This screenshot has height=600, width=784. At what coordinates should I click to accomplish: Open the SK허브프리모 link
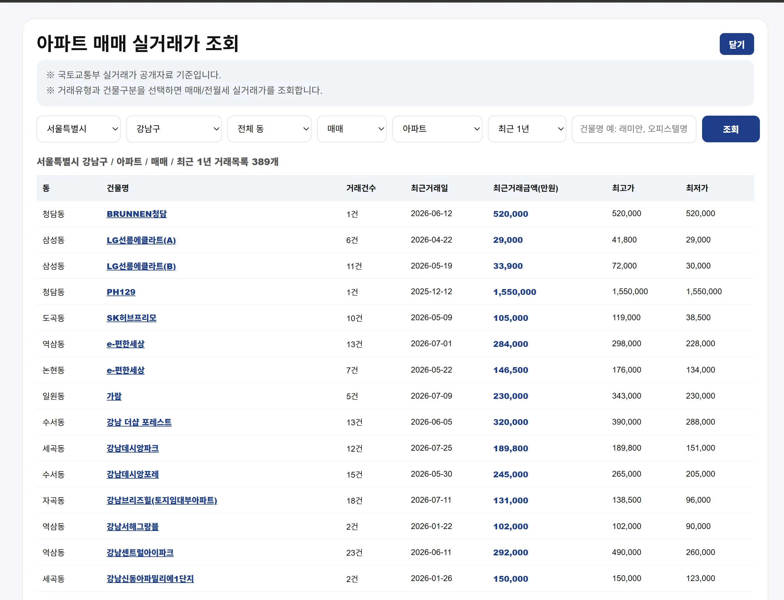(131, 318)
